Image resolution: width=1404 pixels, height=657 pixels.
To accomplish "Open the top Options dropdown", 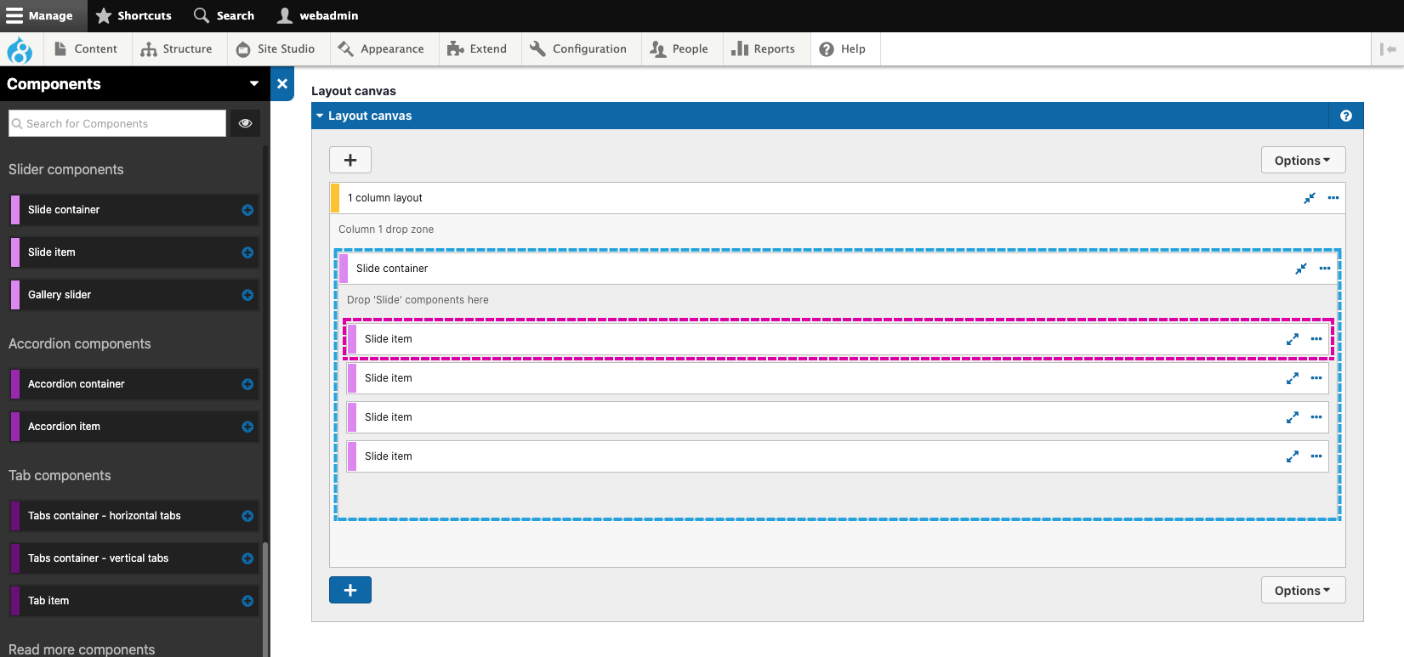I will coord(1303,161).
